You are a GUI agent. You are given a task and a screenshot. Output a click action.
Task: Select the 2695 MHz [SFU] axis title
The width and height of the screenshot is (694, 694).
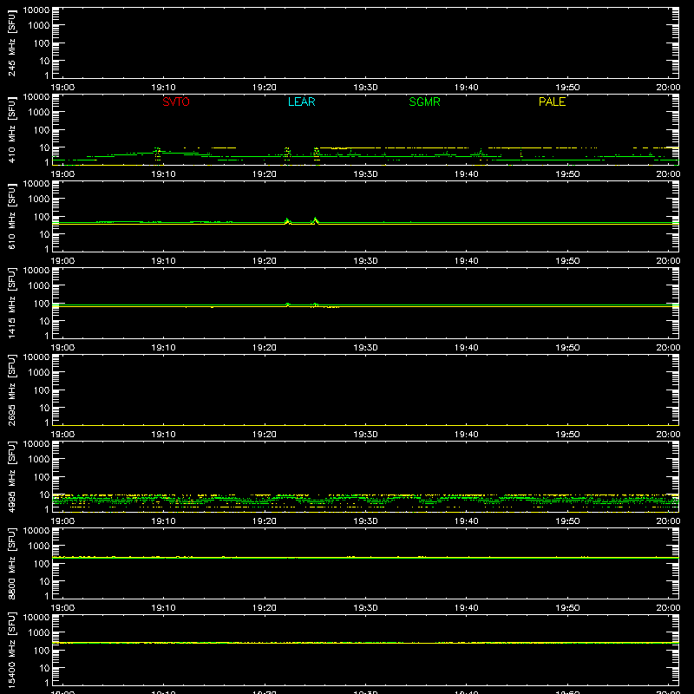[11, 390]
